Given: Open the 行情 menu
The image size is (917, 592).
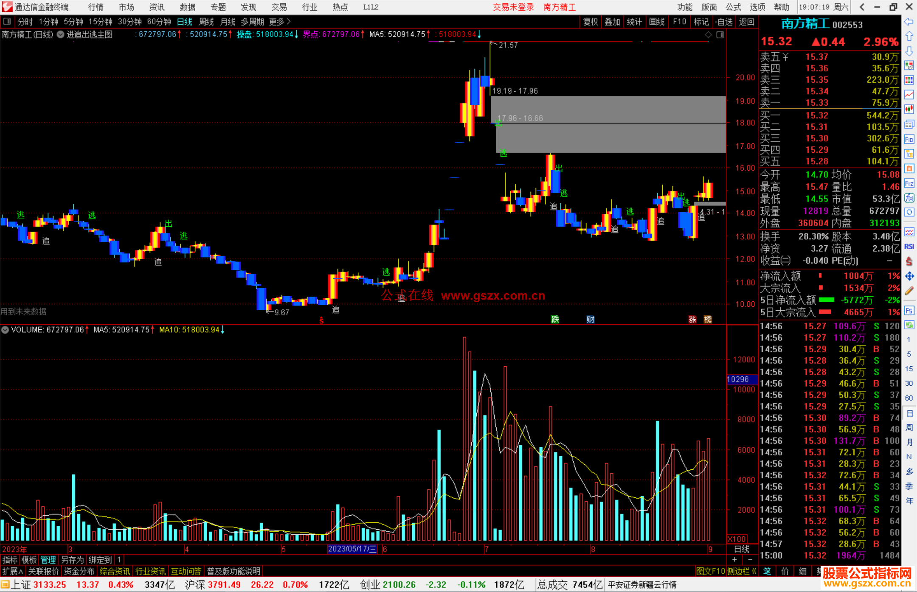Looking at the screenshot, I should point(96,7).
